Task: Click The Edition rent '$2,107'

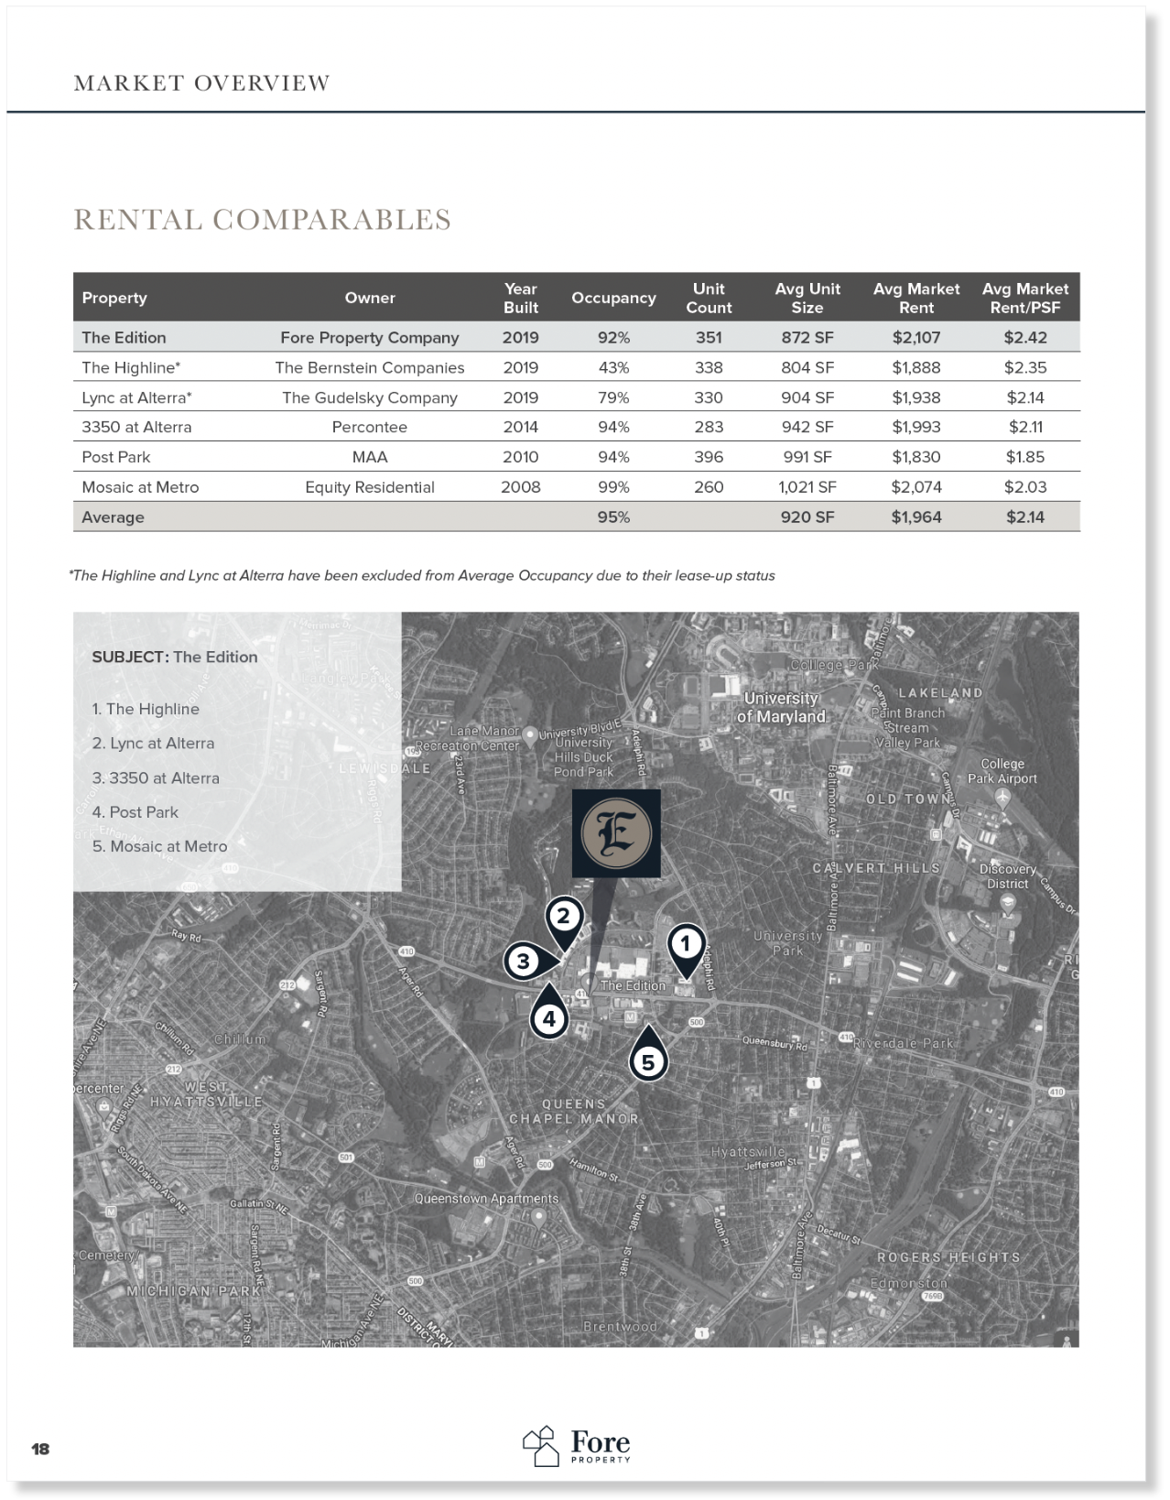Action: 916,337
